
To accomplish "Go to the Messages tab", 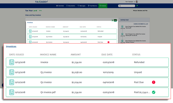I will 81,6.
